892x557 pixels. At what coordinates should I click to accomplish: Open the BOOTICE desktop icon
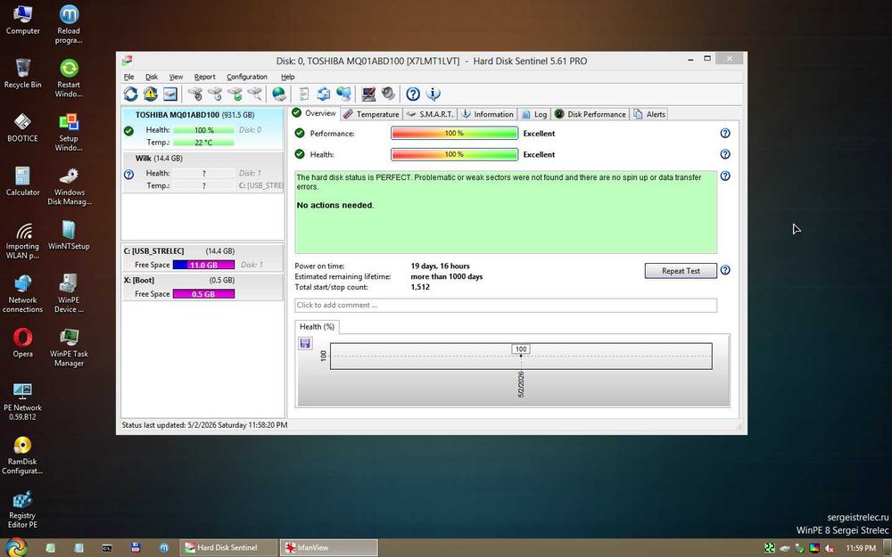pos(22,127)
